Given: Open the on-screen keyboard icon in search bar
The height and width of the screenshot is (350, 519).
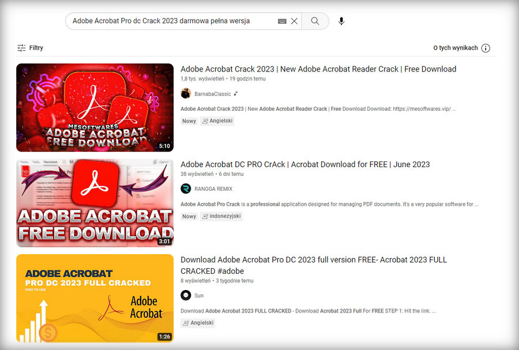Looking at the screenshot, I should pos(282,20).
